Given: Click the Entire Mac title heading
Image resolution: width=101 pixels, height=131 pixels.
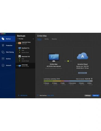Looking at the screenshot, I should [x=42, y=36].
